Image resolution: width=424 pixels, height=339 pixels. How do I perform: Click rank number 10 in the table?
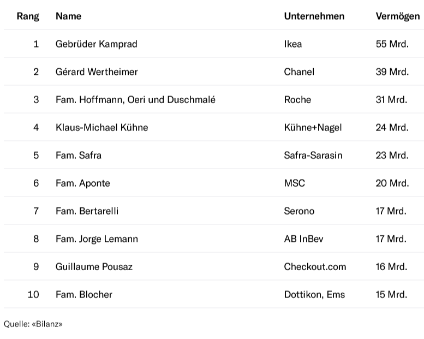click(33, 295)
